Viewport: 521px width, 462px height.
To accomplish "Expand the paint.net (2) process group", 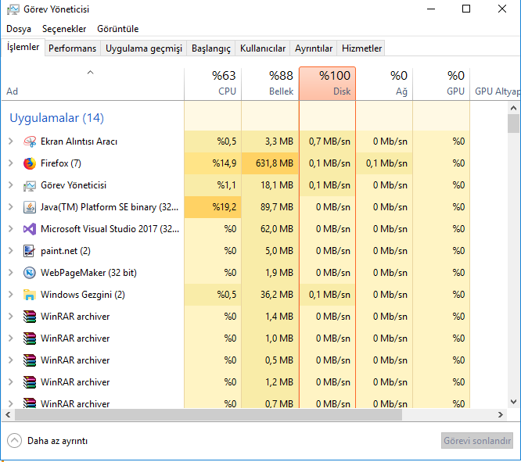I will click(x=10, y=251).
